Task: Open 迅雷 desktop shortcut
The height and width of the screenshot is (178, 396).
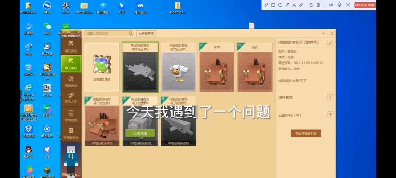Action: point(47,152)
